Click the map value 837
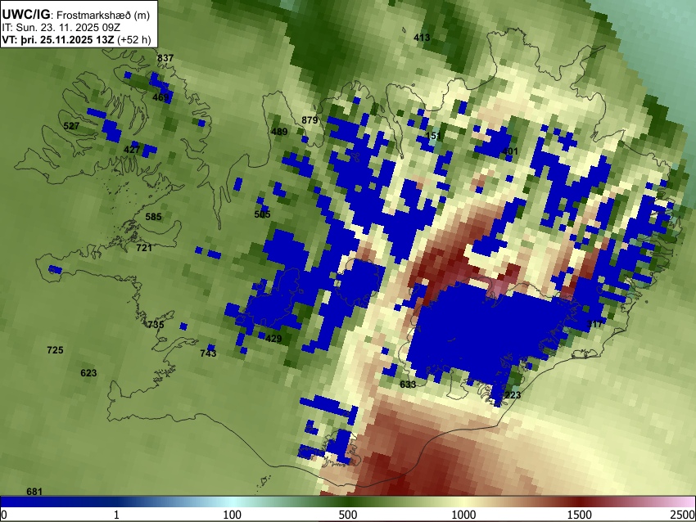 (x=165, y=58)
